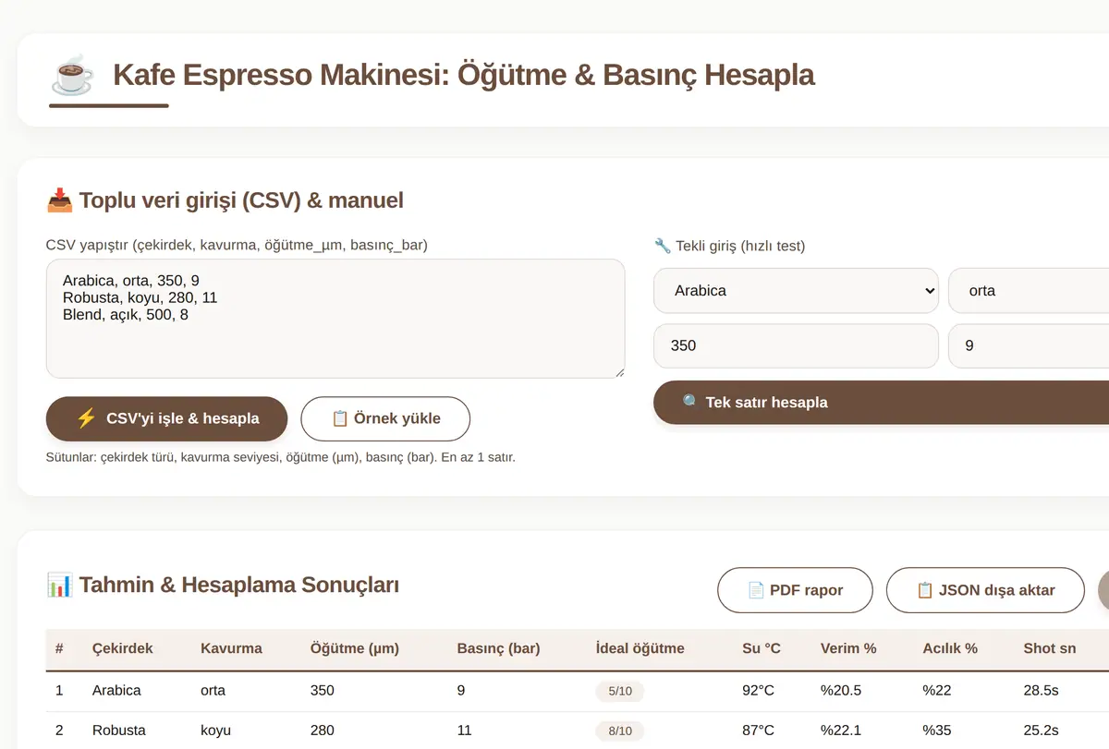Click the textarea resize handle corner
1109x749 pixels.
pos(619,372)
